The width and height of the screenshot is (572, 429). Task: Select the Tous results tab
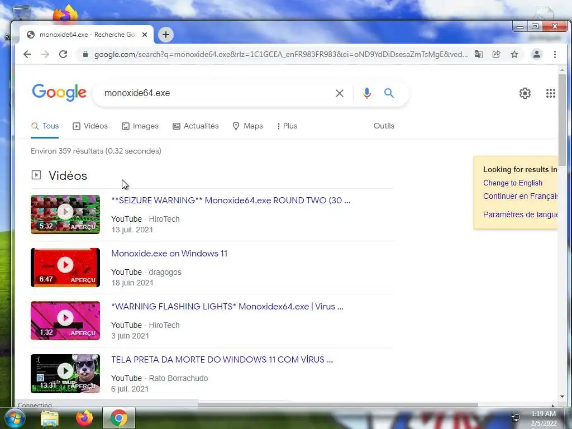45,126
